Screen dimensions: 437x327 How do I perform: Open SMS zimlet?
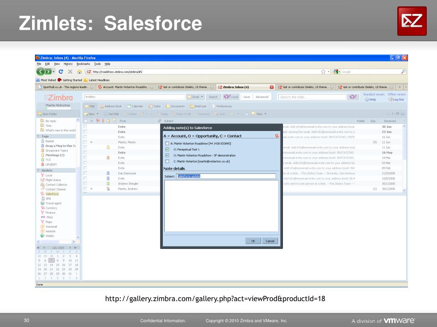pos(48,198)
